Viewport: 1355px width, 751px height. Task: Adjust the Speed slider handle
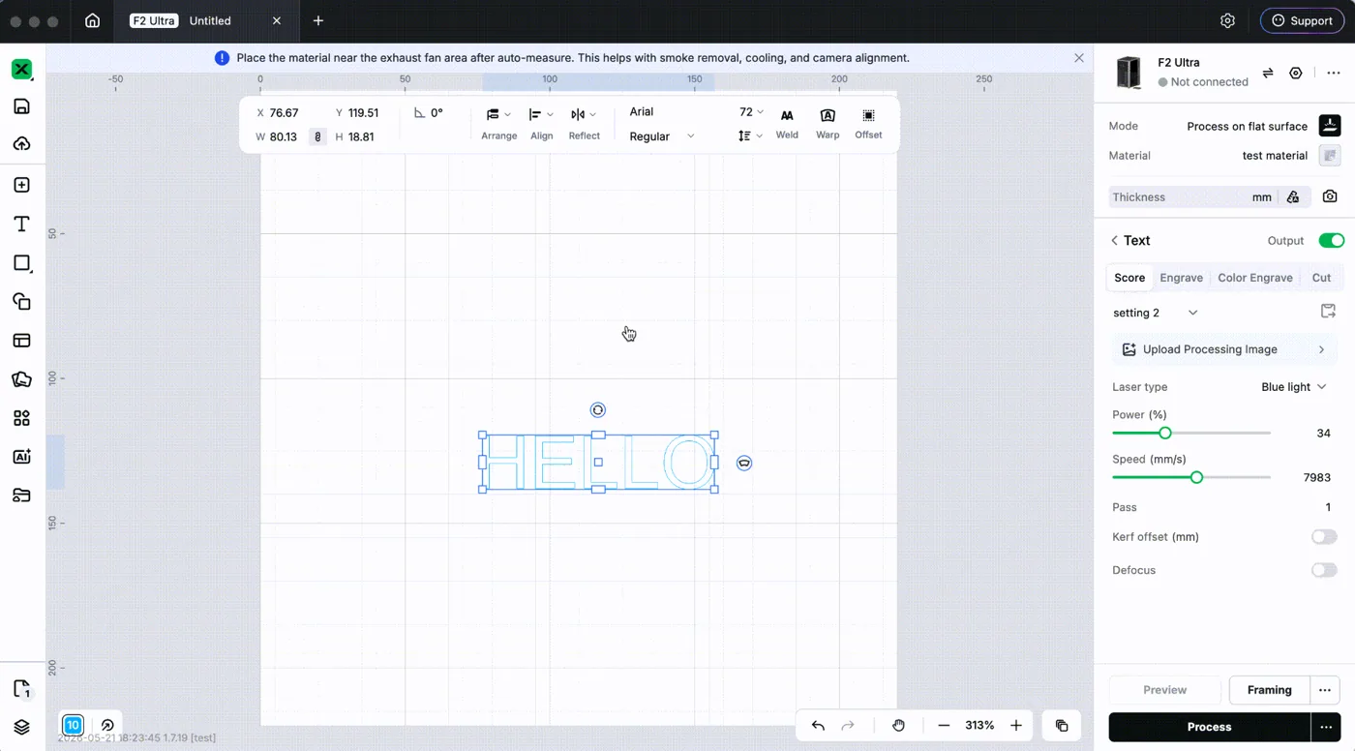click(x=1196, y=477)
